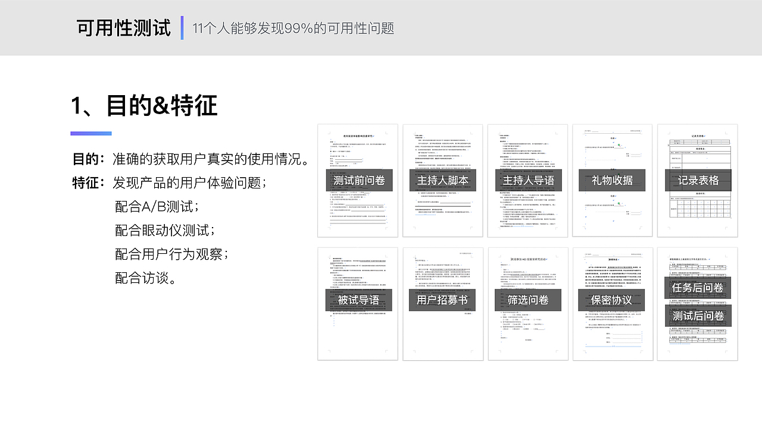Image resolution: width=762 pixels, height=428 pixels.
Task: Click the line 配合眼动仪测试；
Action: coord(165,230)
